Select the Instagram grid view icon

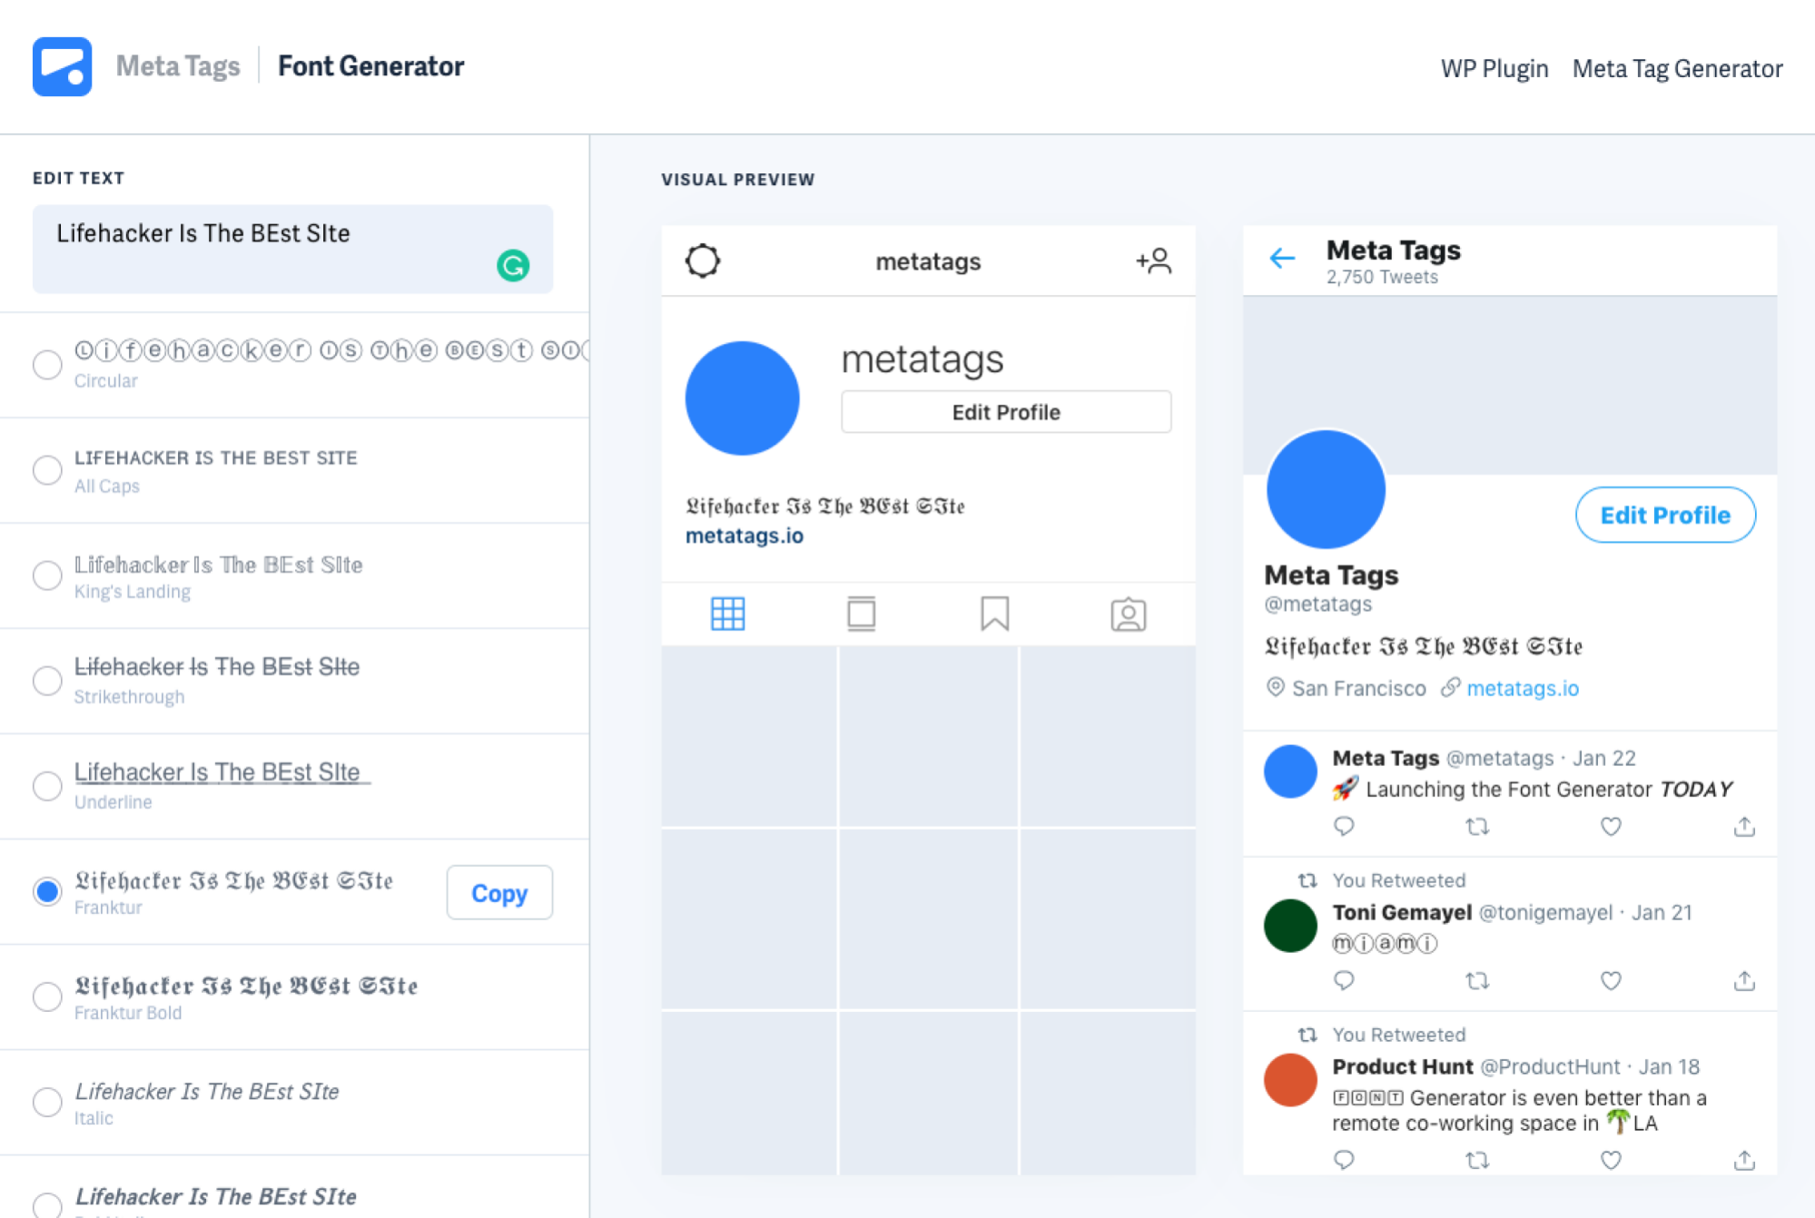pyautogui.click(x=727, y=614)
